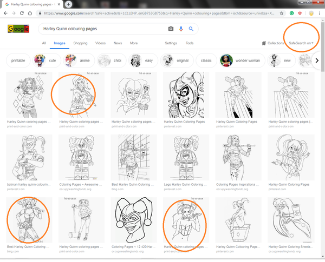Switch to the All results tab

pos(44,43)
